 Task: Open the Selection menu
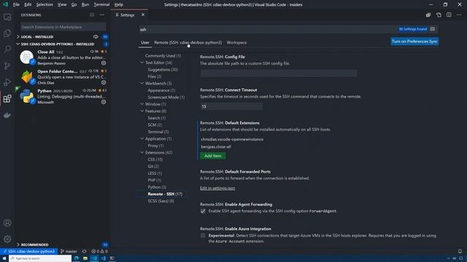pos(45,5)
